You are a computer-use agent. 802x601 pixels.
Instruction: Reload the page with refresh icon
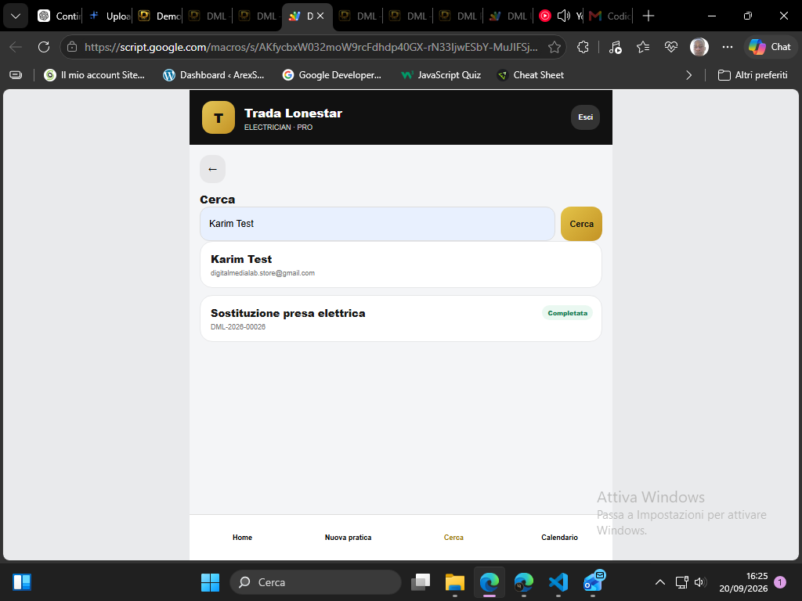click(x=44, y=47)
